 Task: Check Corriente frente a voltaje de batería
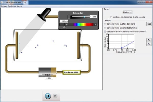point(105,24)
